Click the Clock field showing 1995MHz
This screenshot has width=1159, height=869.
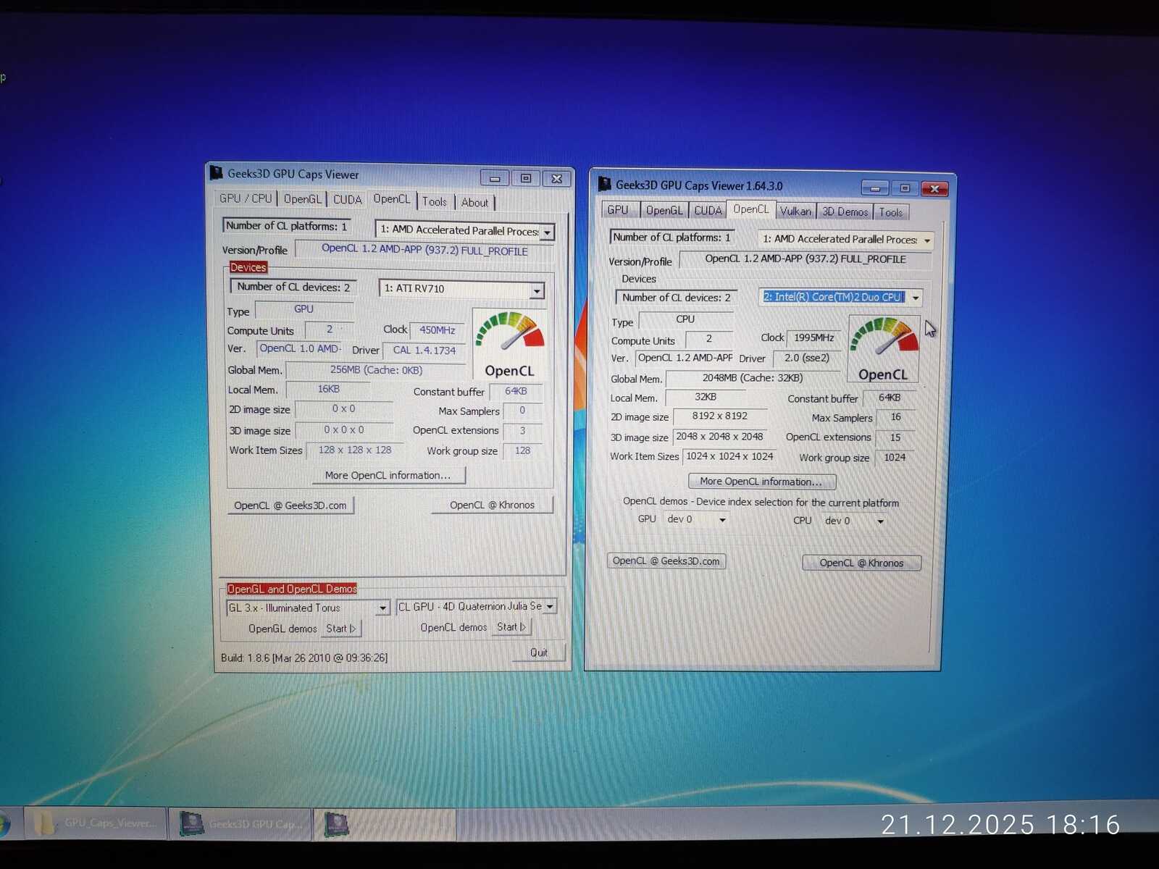pyautogui.click(x=813, y=337)
